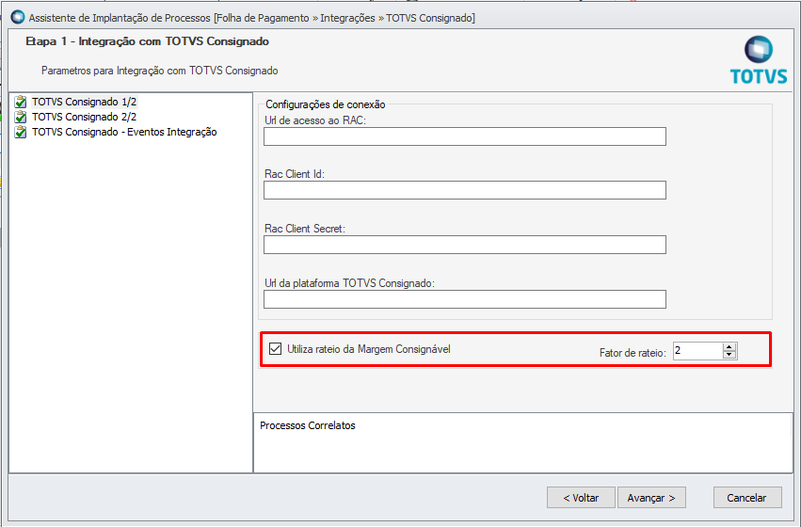
Task: Click the checklist icon beside TOTVS Consignado 2/2
Action: pos(21,117)
